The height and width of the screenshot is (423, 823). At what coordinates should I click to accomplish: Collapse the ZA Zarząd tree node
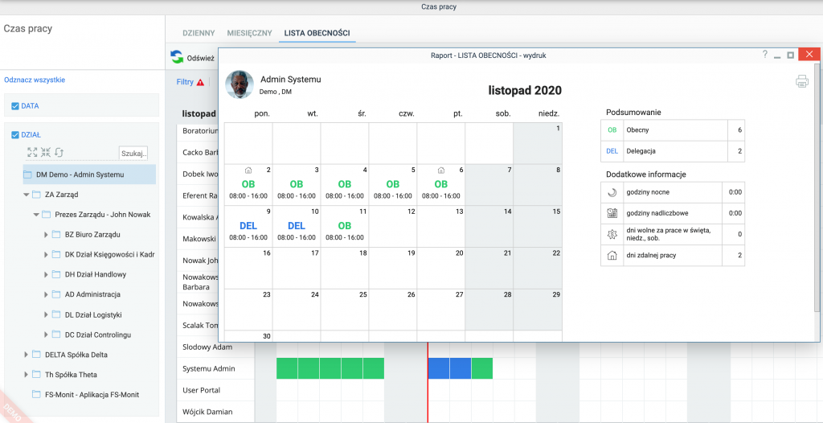tap(27, 195)
